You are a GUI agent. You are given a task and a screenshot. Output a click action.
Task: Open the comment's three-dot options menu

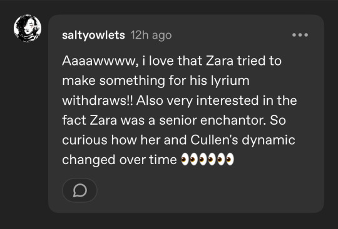click(300, 35)
